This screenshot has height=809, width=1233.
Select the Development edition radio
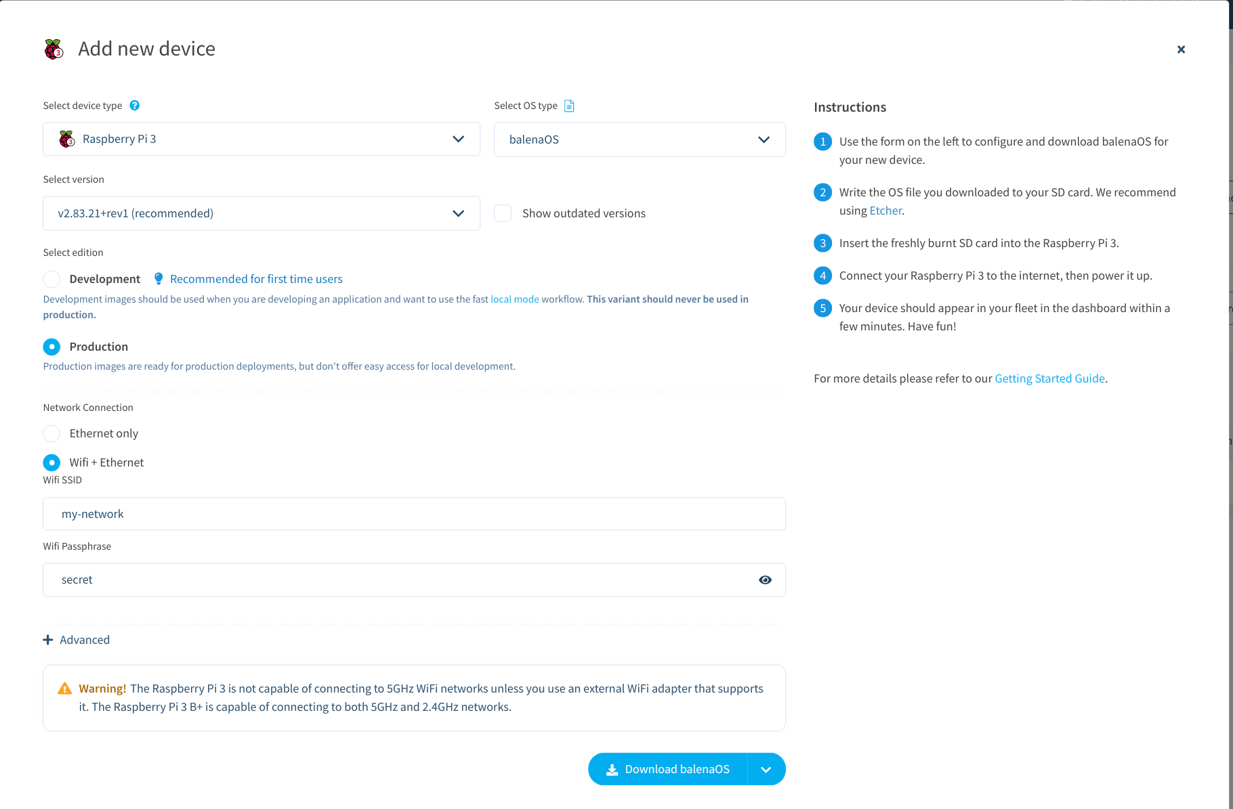coord(51,279)
